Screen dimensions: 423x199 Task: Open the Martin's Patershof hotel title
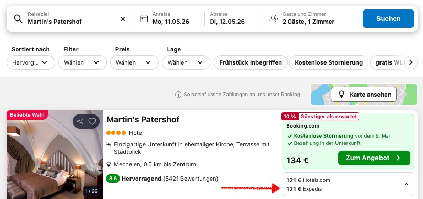(143, 119)
